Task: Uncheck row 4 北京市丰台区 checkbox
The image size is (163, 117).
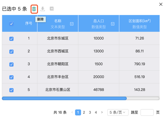Action: pos(11,77)
